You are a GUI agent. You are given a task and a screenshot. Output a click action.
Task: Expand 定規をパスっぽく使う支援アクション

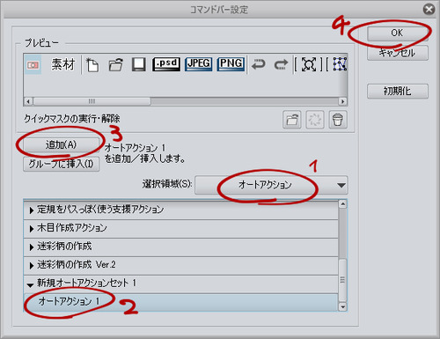point(31,210)
